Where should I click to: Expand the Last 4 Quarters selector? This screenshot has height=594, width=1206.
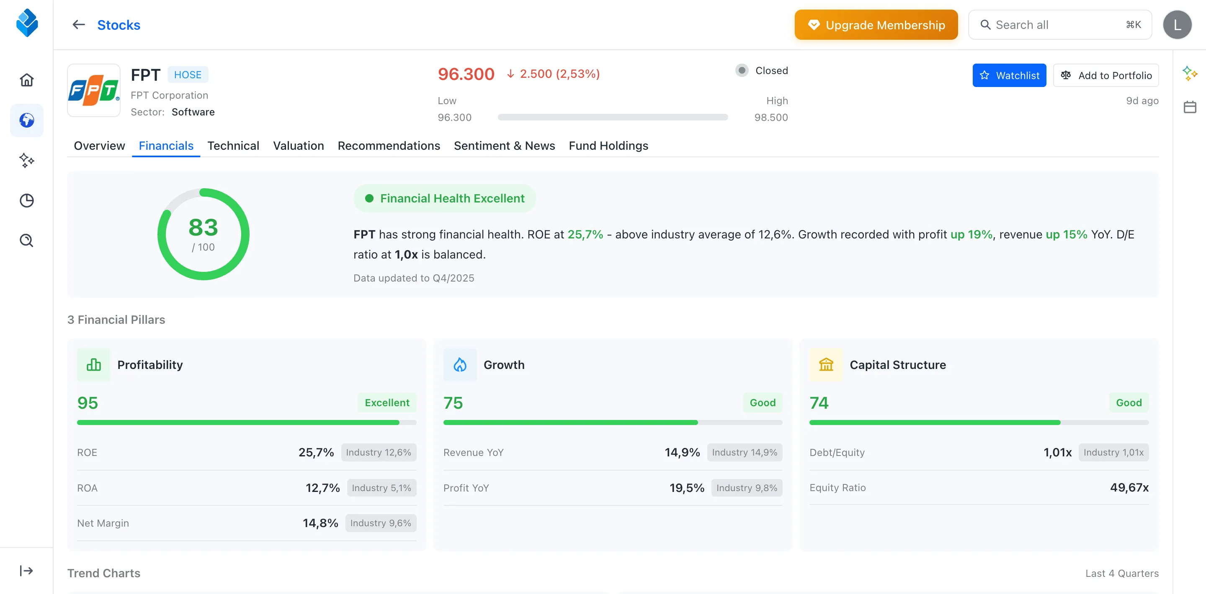pyautogui.click(x=1121, y=573)
